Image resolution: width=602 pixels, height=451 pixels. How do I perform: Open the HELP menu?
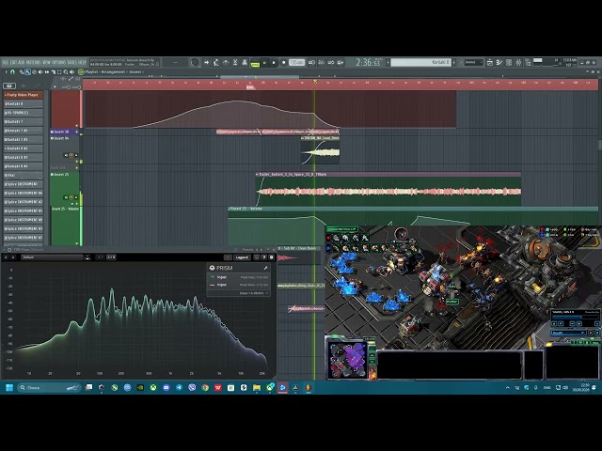pos(82,62)
